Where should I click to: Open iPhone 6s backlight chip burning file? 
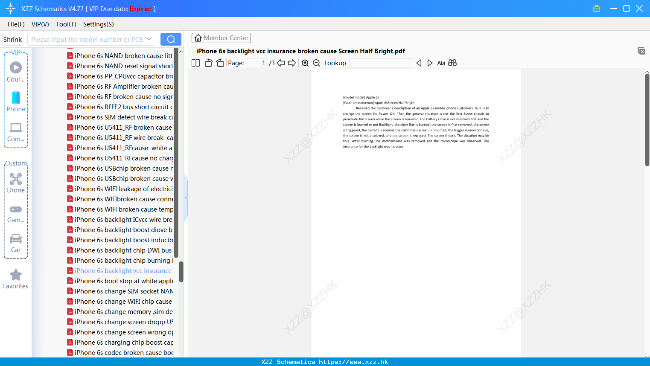point(120,261)
